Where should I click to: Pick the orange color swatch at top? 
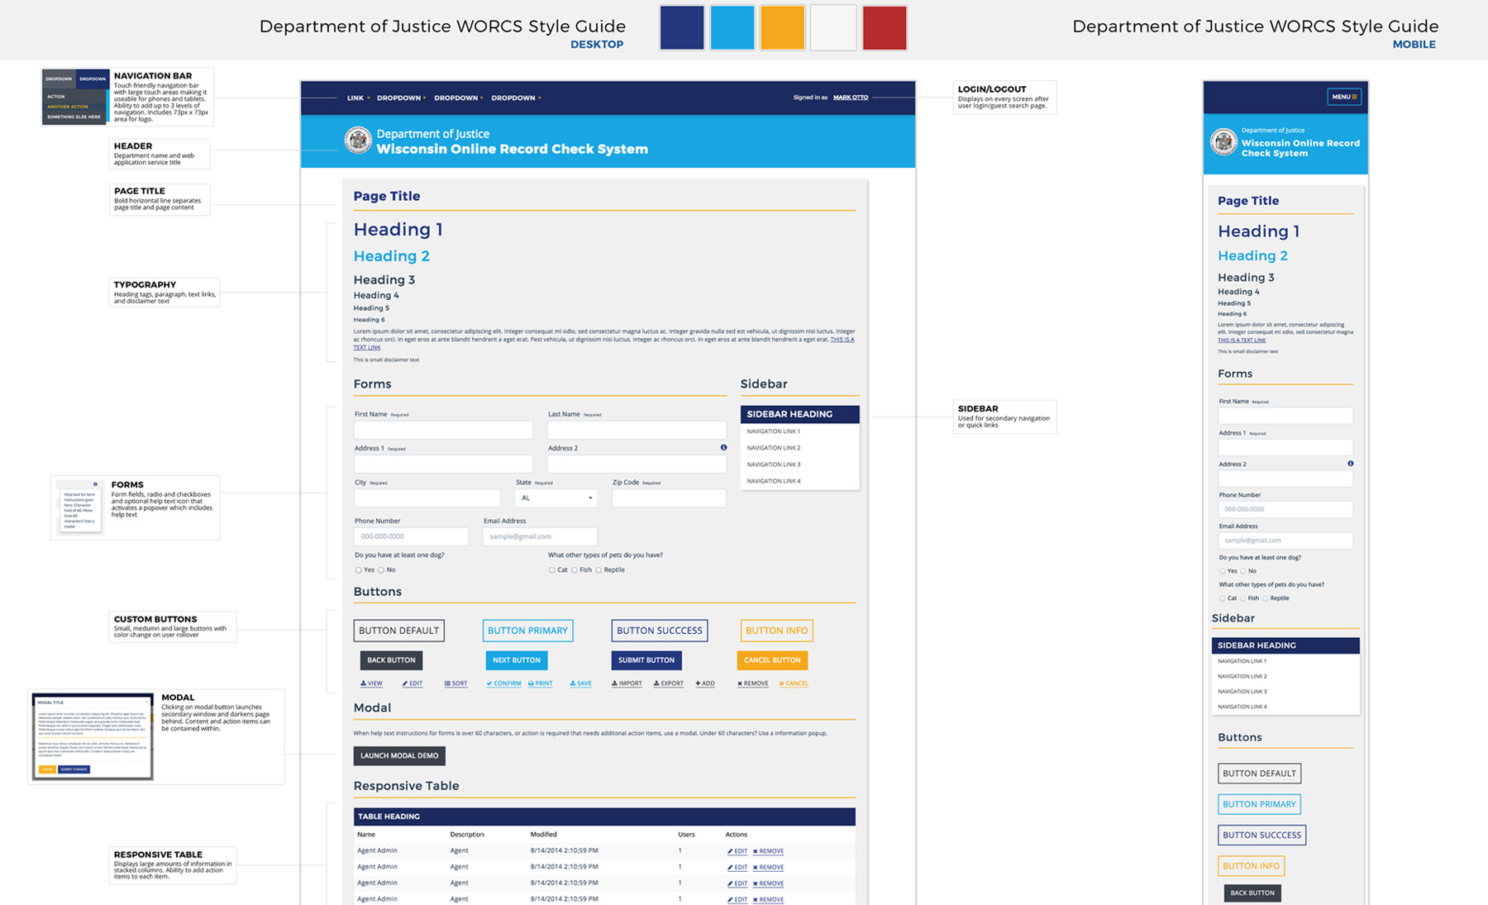[x=782, y=27]
